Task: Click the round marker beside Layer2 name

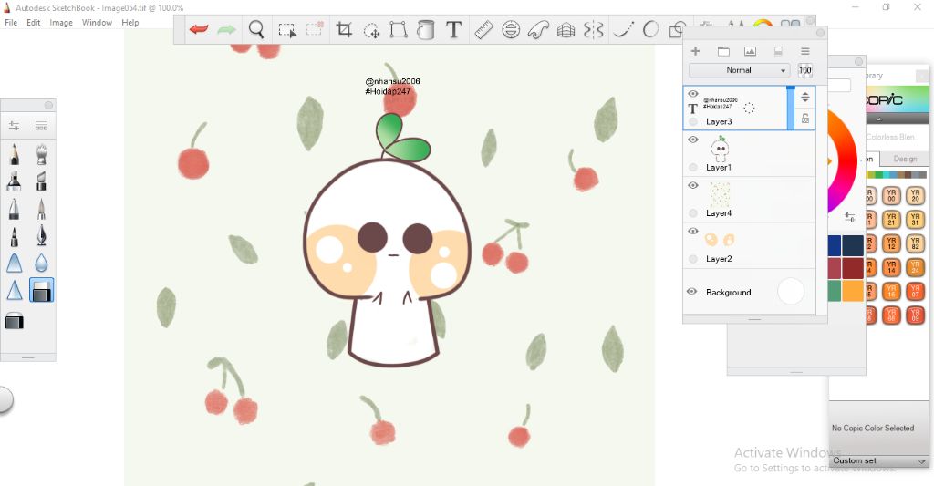Action: click(x=693, y=259)
